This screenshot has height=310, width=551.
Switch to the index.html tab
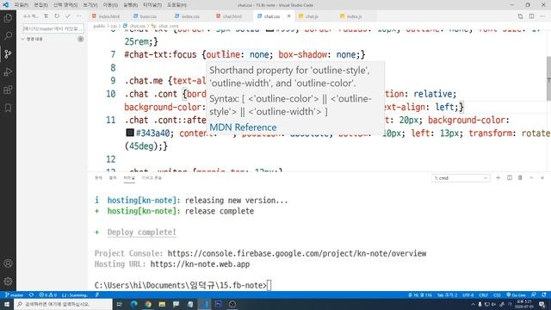coord(106,16)
